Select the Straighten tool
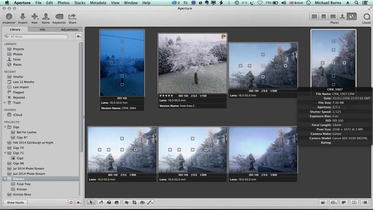Image resolution: width=373 pixels, height=210 pixels. coord(126,203)
